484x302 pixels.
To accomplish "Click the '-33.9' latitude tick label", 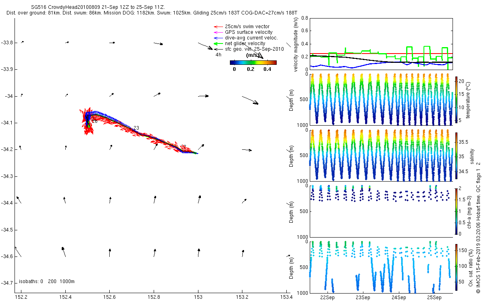I will [7, 69].
